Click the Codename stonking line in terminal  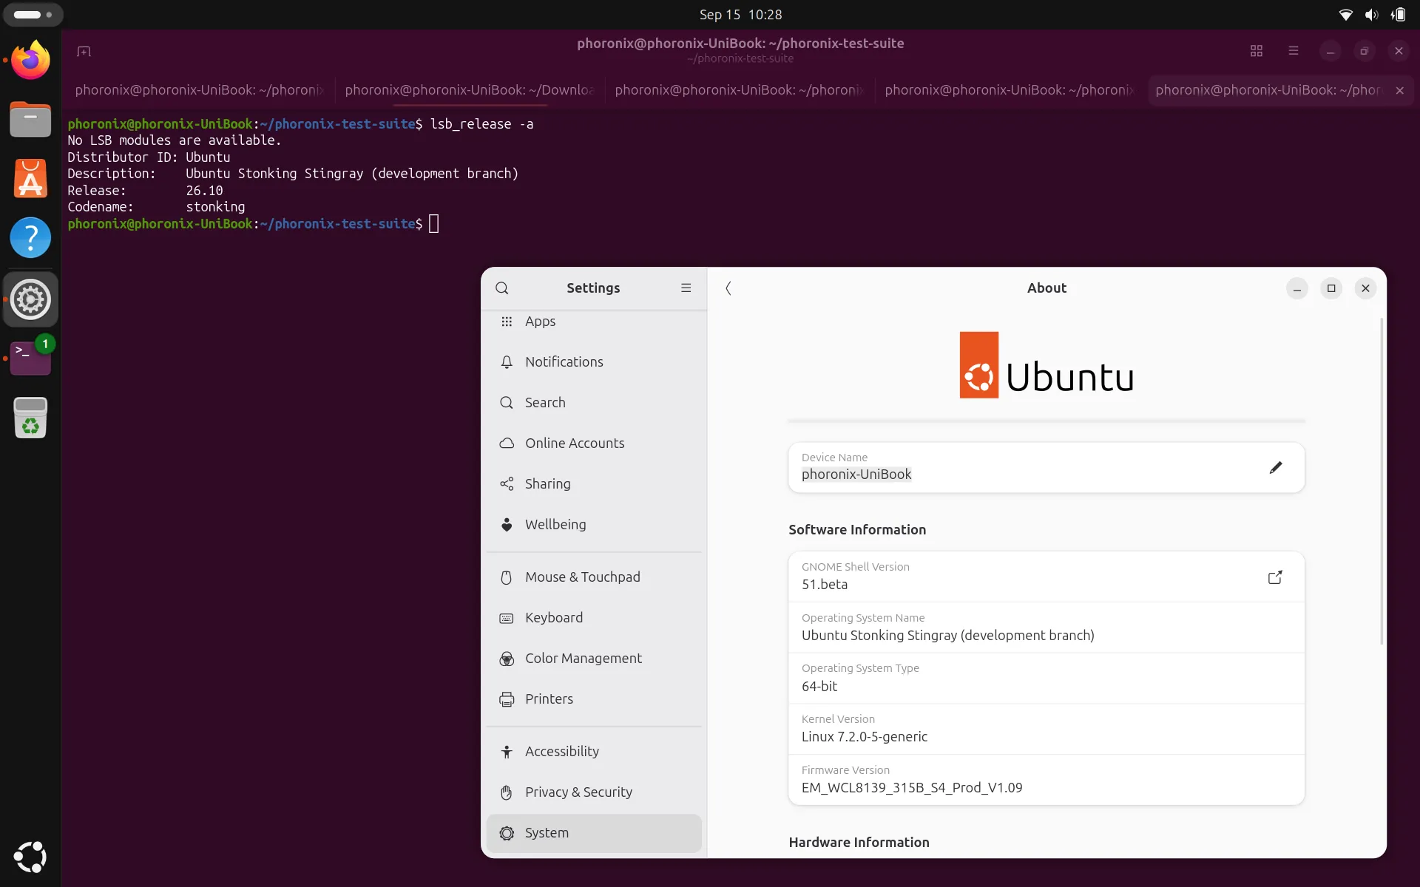click(x=156, y=207)
